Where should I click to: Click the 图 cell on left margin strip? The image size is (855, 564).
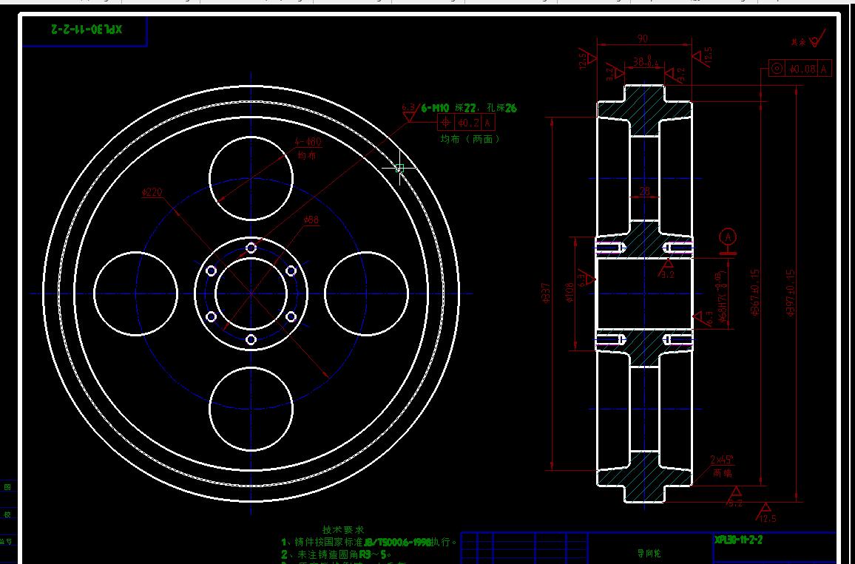[7, 487]
